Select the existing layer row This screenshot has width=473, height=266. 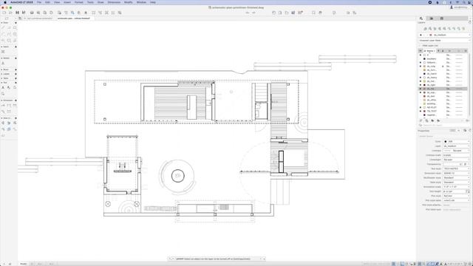coord(443,103)
